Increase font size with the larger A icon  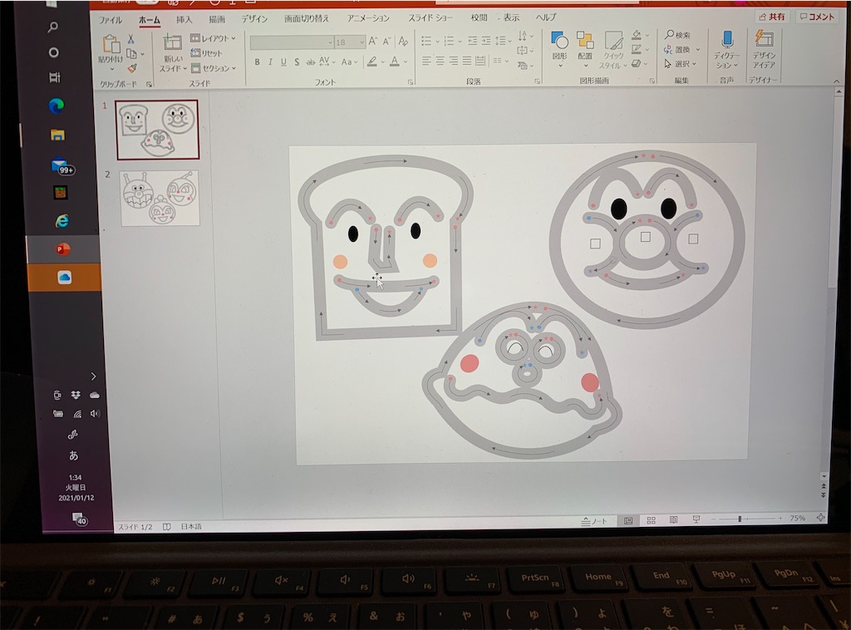373,42
